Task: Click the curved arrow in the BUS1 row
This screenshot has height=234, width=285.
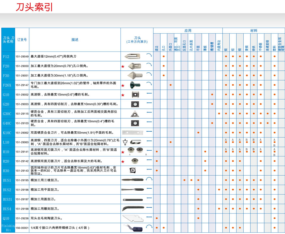Action: (x=149, y=179)
